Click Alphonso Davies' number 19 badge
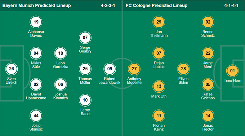The height and width of the screenshot is (136, 245). [x=36, y=22]
